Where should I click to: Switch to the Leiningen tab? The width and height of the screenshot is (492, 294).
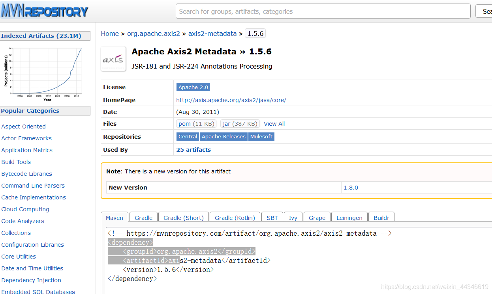click(x=349, y=218)
